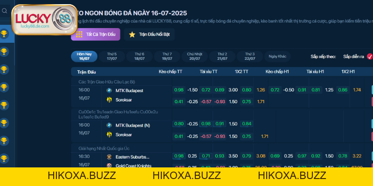The image size is (373, 186).
Task: Select the 0.89 odds cell
Action: tap(219, 90)
